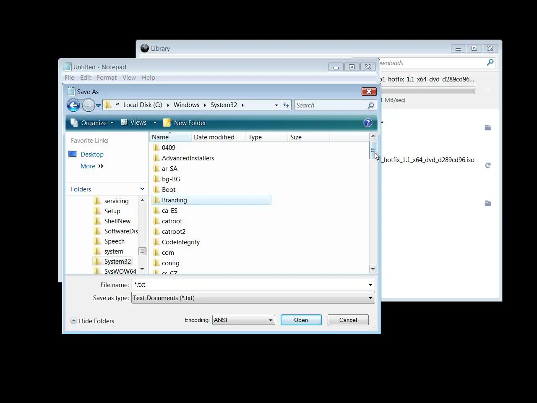Viewport: 537px width, 403px height.
Task: Select the Branding folder
Action: [x=211, y=200]
